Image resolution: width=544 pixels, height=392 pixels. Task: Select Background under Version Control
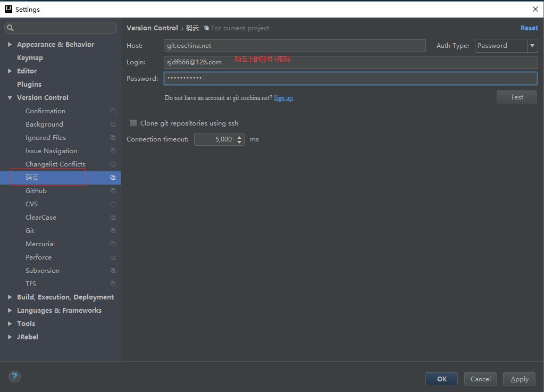click(45, 124)
